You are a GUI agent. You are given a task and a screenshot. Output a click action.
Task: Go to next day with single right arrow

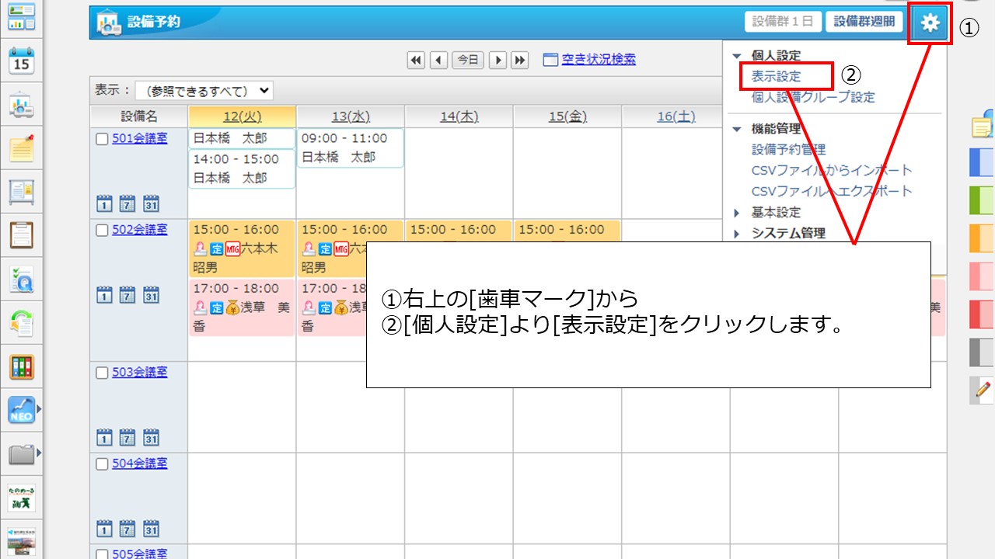coord(497,60)
